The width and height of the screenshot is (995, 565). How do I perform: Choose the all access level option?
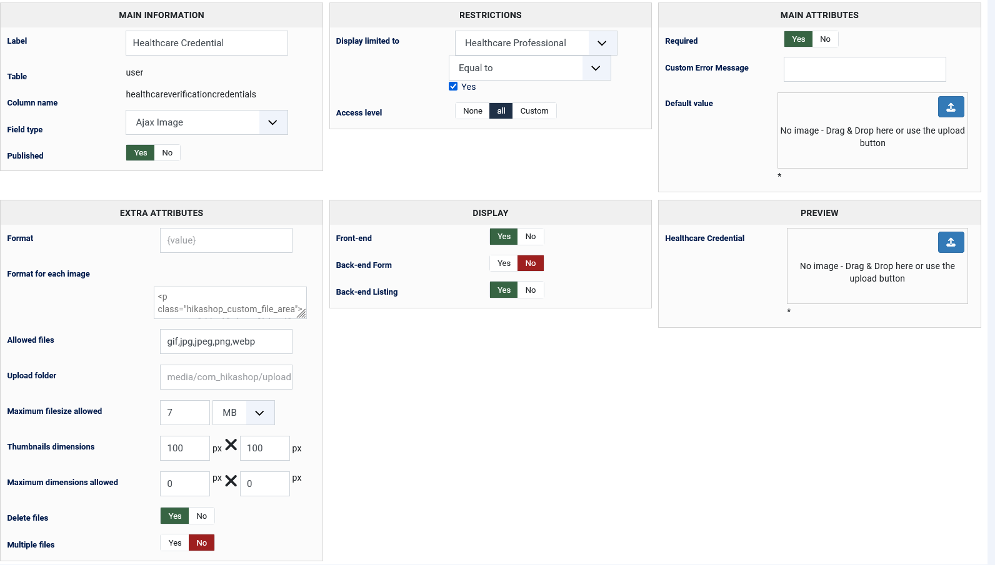click(501, 111)
